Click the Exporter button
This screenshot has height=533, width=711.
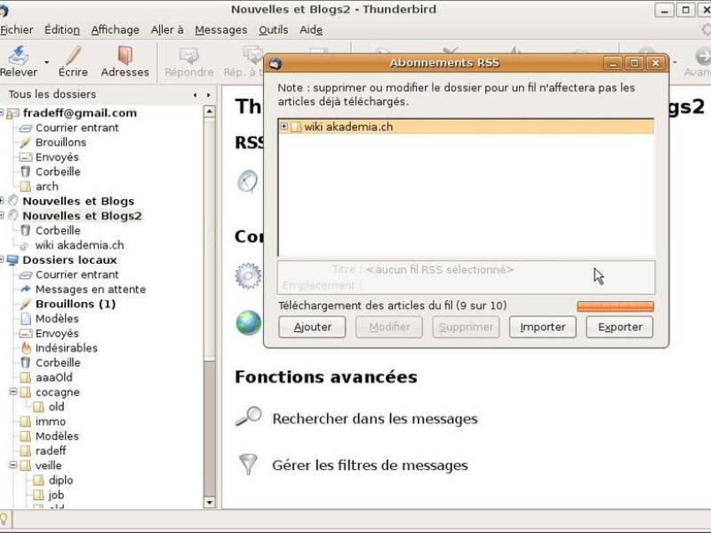coord(619,327)
